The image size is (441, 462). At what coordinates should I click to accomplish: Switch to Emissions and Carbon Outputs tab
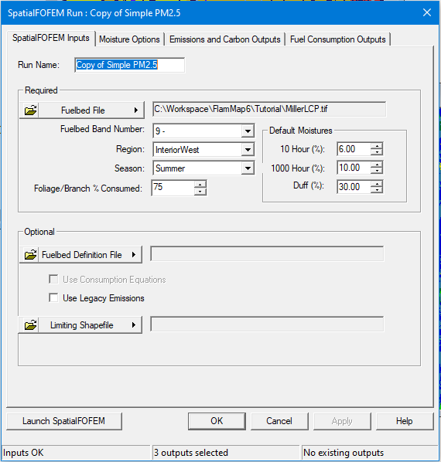click(x=225, y=39)
